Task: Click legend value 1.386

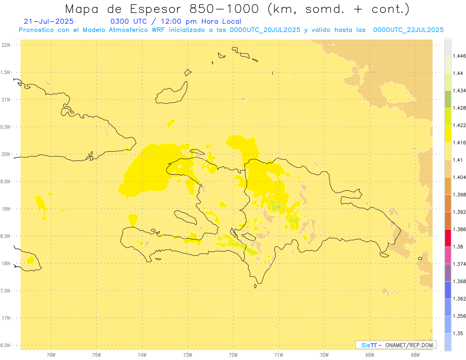Action: [459, 229]
